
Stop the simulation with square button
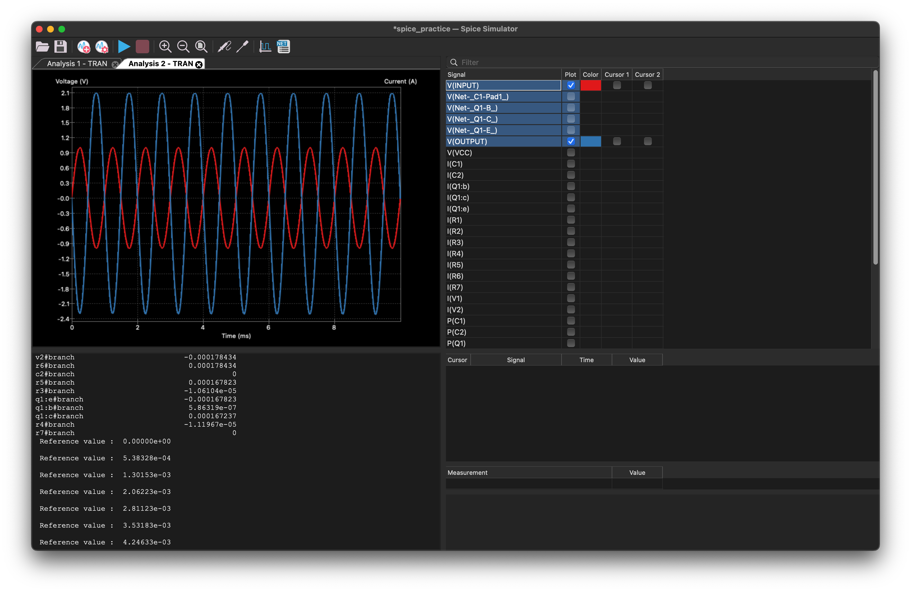142,47
